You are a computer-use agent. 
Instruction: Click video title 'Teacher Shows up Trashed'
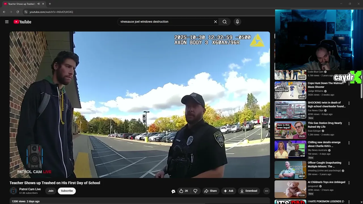(55, 183)
